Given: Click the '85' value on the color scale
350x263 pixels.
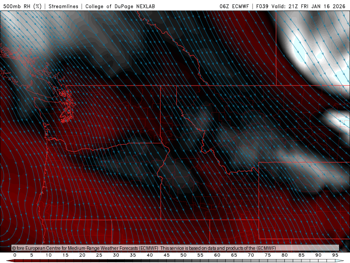Looking at the screenshot, I should point(301,255).
